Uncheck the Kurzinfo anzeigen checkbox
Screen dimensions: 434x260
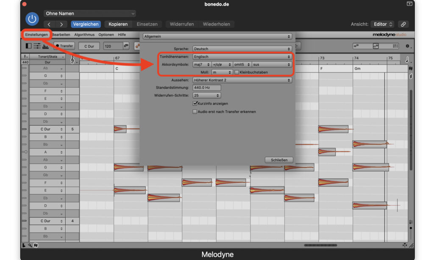[x=195, y=103]
